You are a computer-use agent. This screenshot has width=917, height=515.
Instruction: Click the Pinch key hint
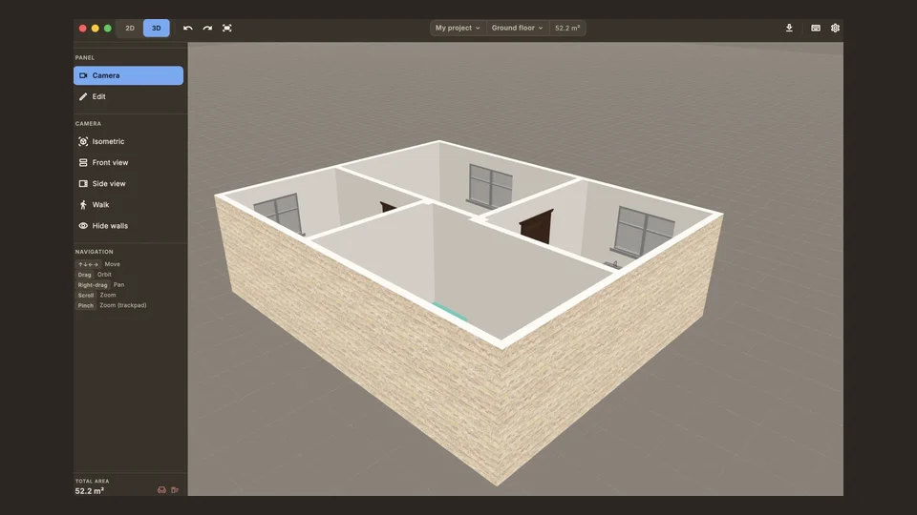[x=85, y=305]
